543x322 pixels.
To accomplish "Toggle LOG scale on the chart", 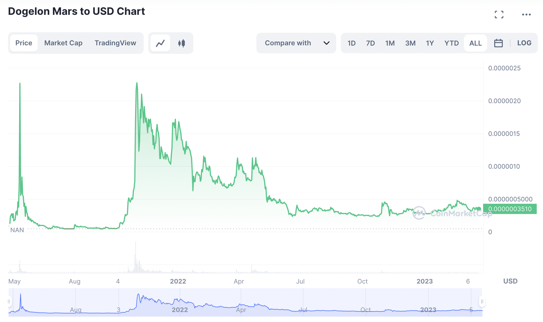I will click(x=524, y=43).
